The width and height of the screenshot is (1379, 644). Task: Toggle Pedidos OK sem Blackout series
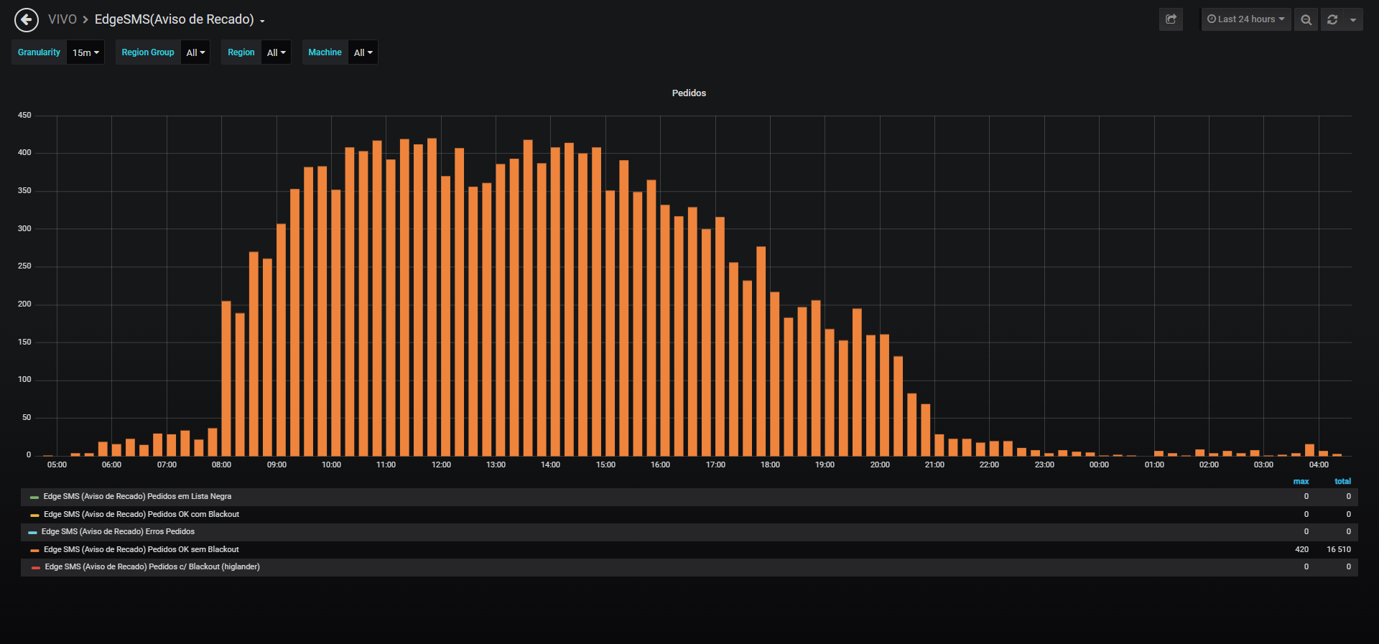141,550
